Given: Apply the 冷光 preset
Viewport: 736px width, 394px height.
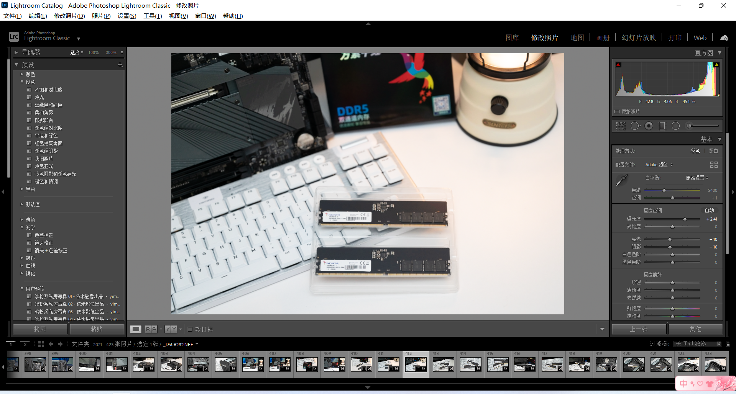Looking at the screenshot, I should (x=39, y=97).
